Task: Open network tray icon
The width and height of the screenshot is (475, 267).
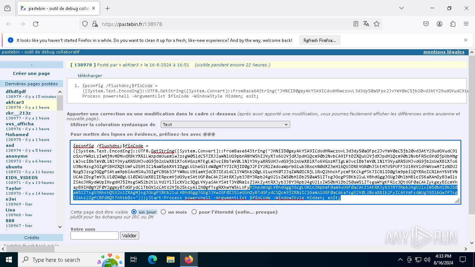Action: [418, 260]
